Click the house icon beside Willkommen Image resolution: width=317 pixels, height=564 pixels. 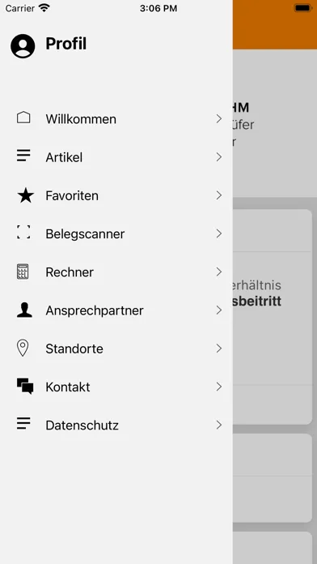[23, 117]
